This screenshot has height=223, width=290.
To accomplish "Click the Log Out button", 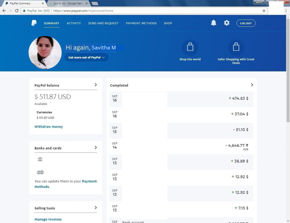I will 246,23.
